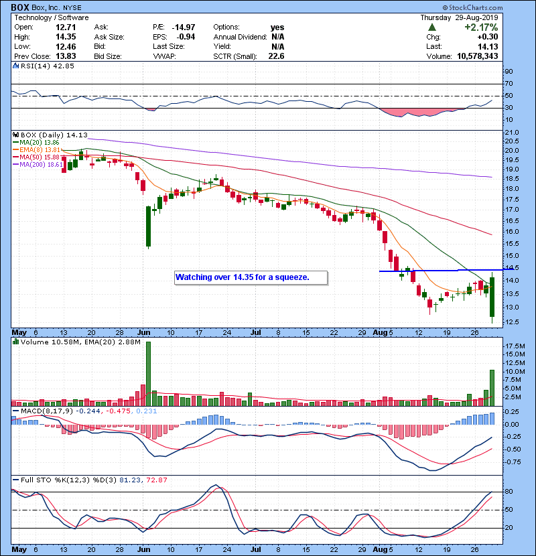The width and height of the screenshot is (536, 556).
Task: Select the Last value 14.13
Action: tap(487, 46)
